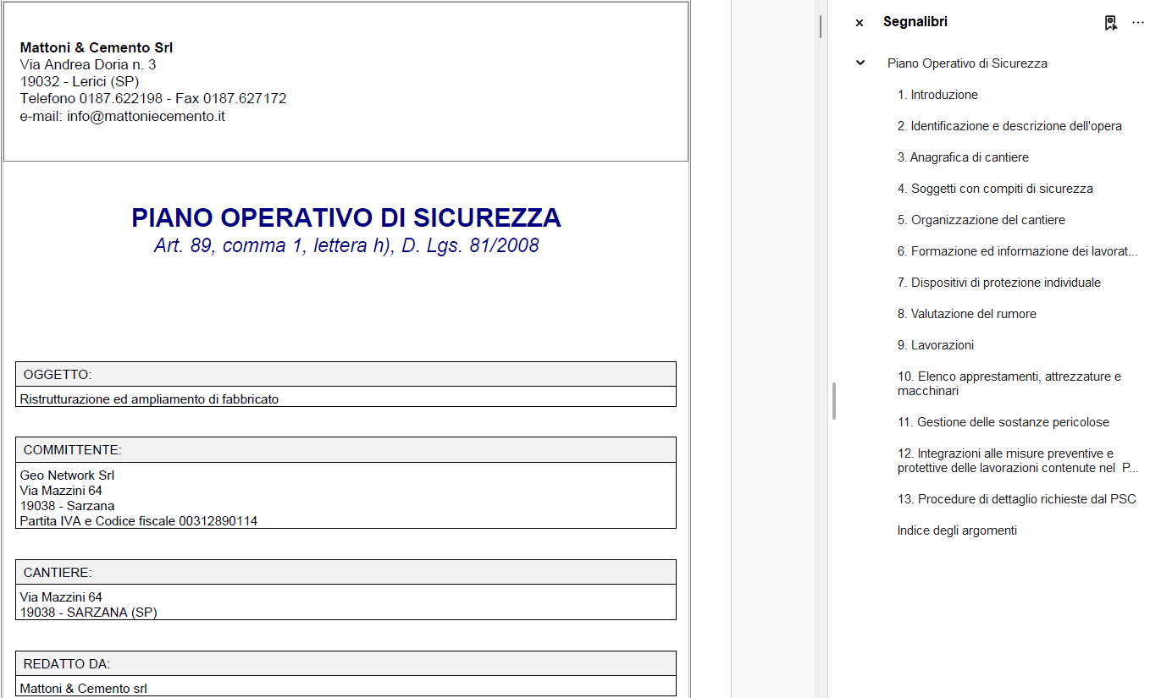Open the Segnalibri more options menu
The width and height of the screenshot is (1150, 698).
tap(1137, 23)
